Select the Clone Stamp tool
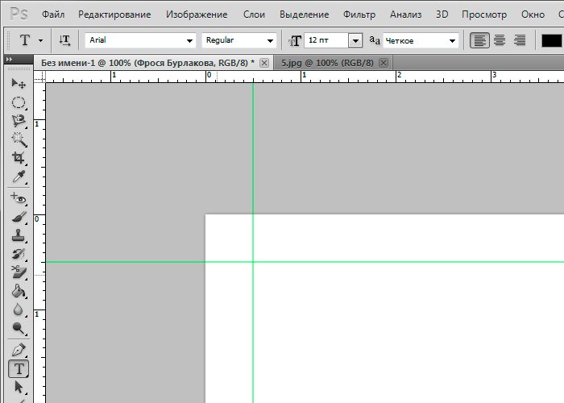Screen dimensions: 564x403 (19, 237)
